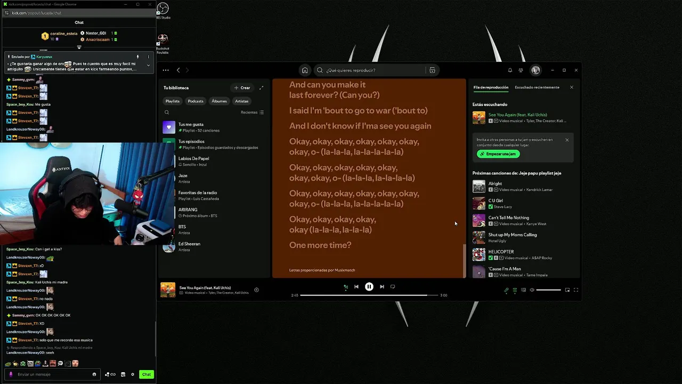Open Friend Activity icon in Spotify top bar
682x384 pixels.
click(x=521, y=70)
